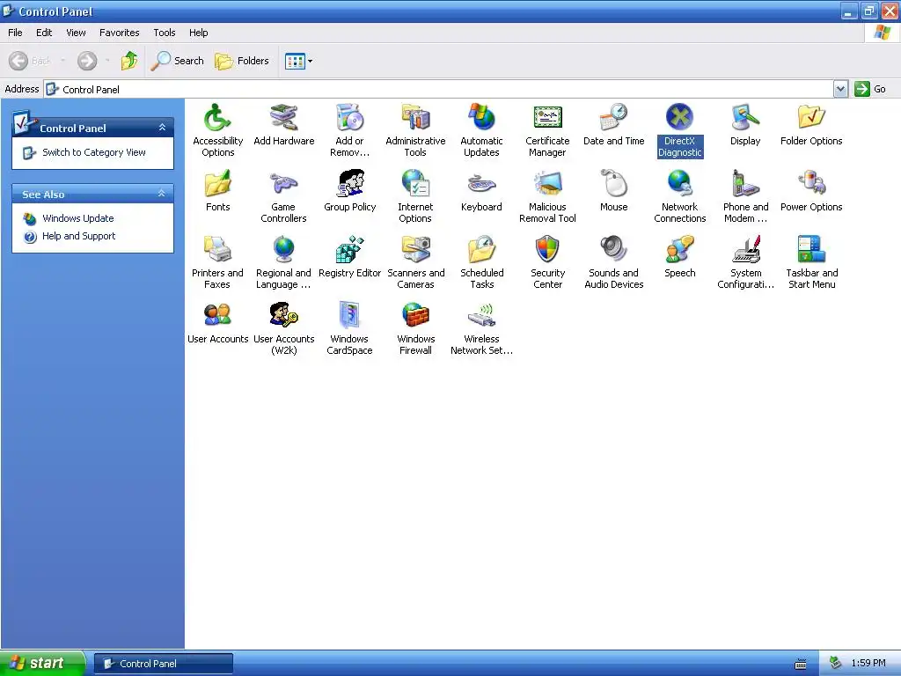Open the Help menu
This screenshot has width=901, height=676.
[x=198, y=33]
